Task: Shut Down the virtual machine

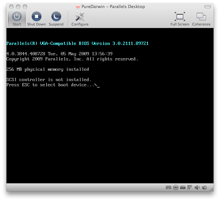Action: [37, 19]
